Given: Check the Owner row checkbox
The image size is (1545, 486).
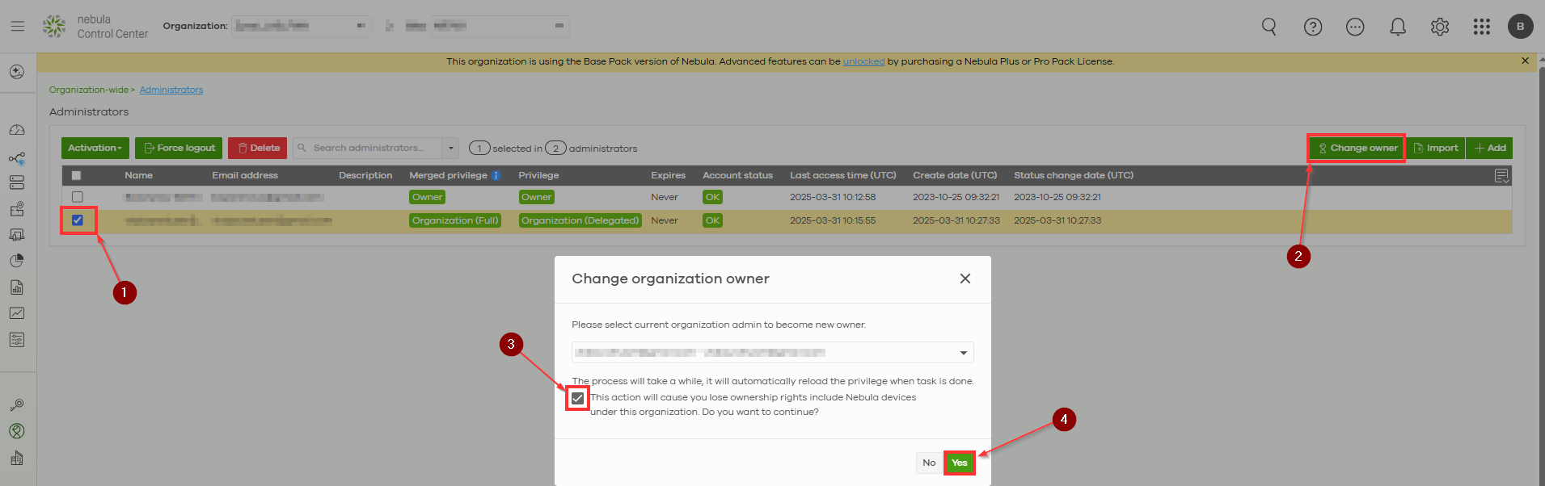Looking at the screenshot, I should pos(78,197).
